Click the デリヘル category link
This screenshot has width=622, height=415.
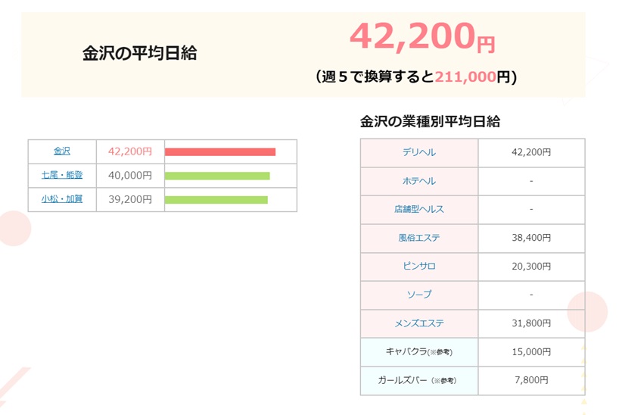[419, 153]
